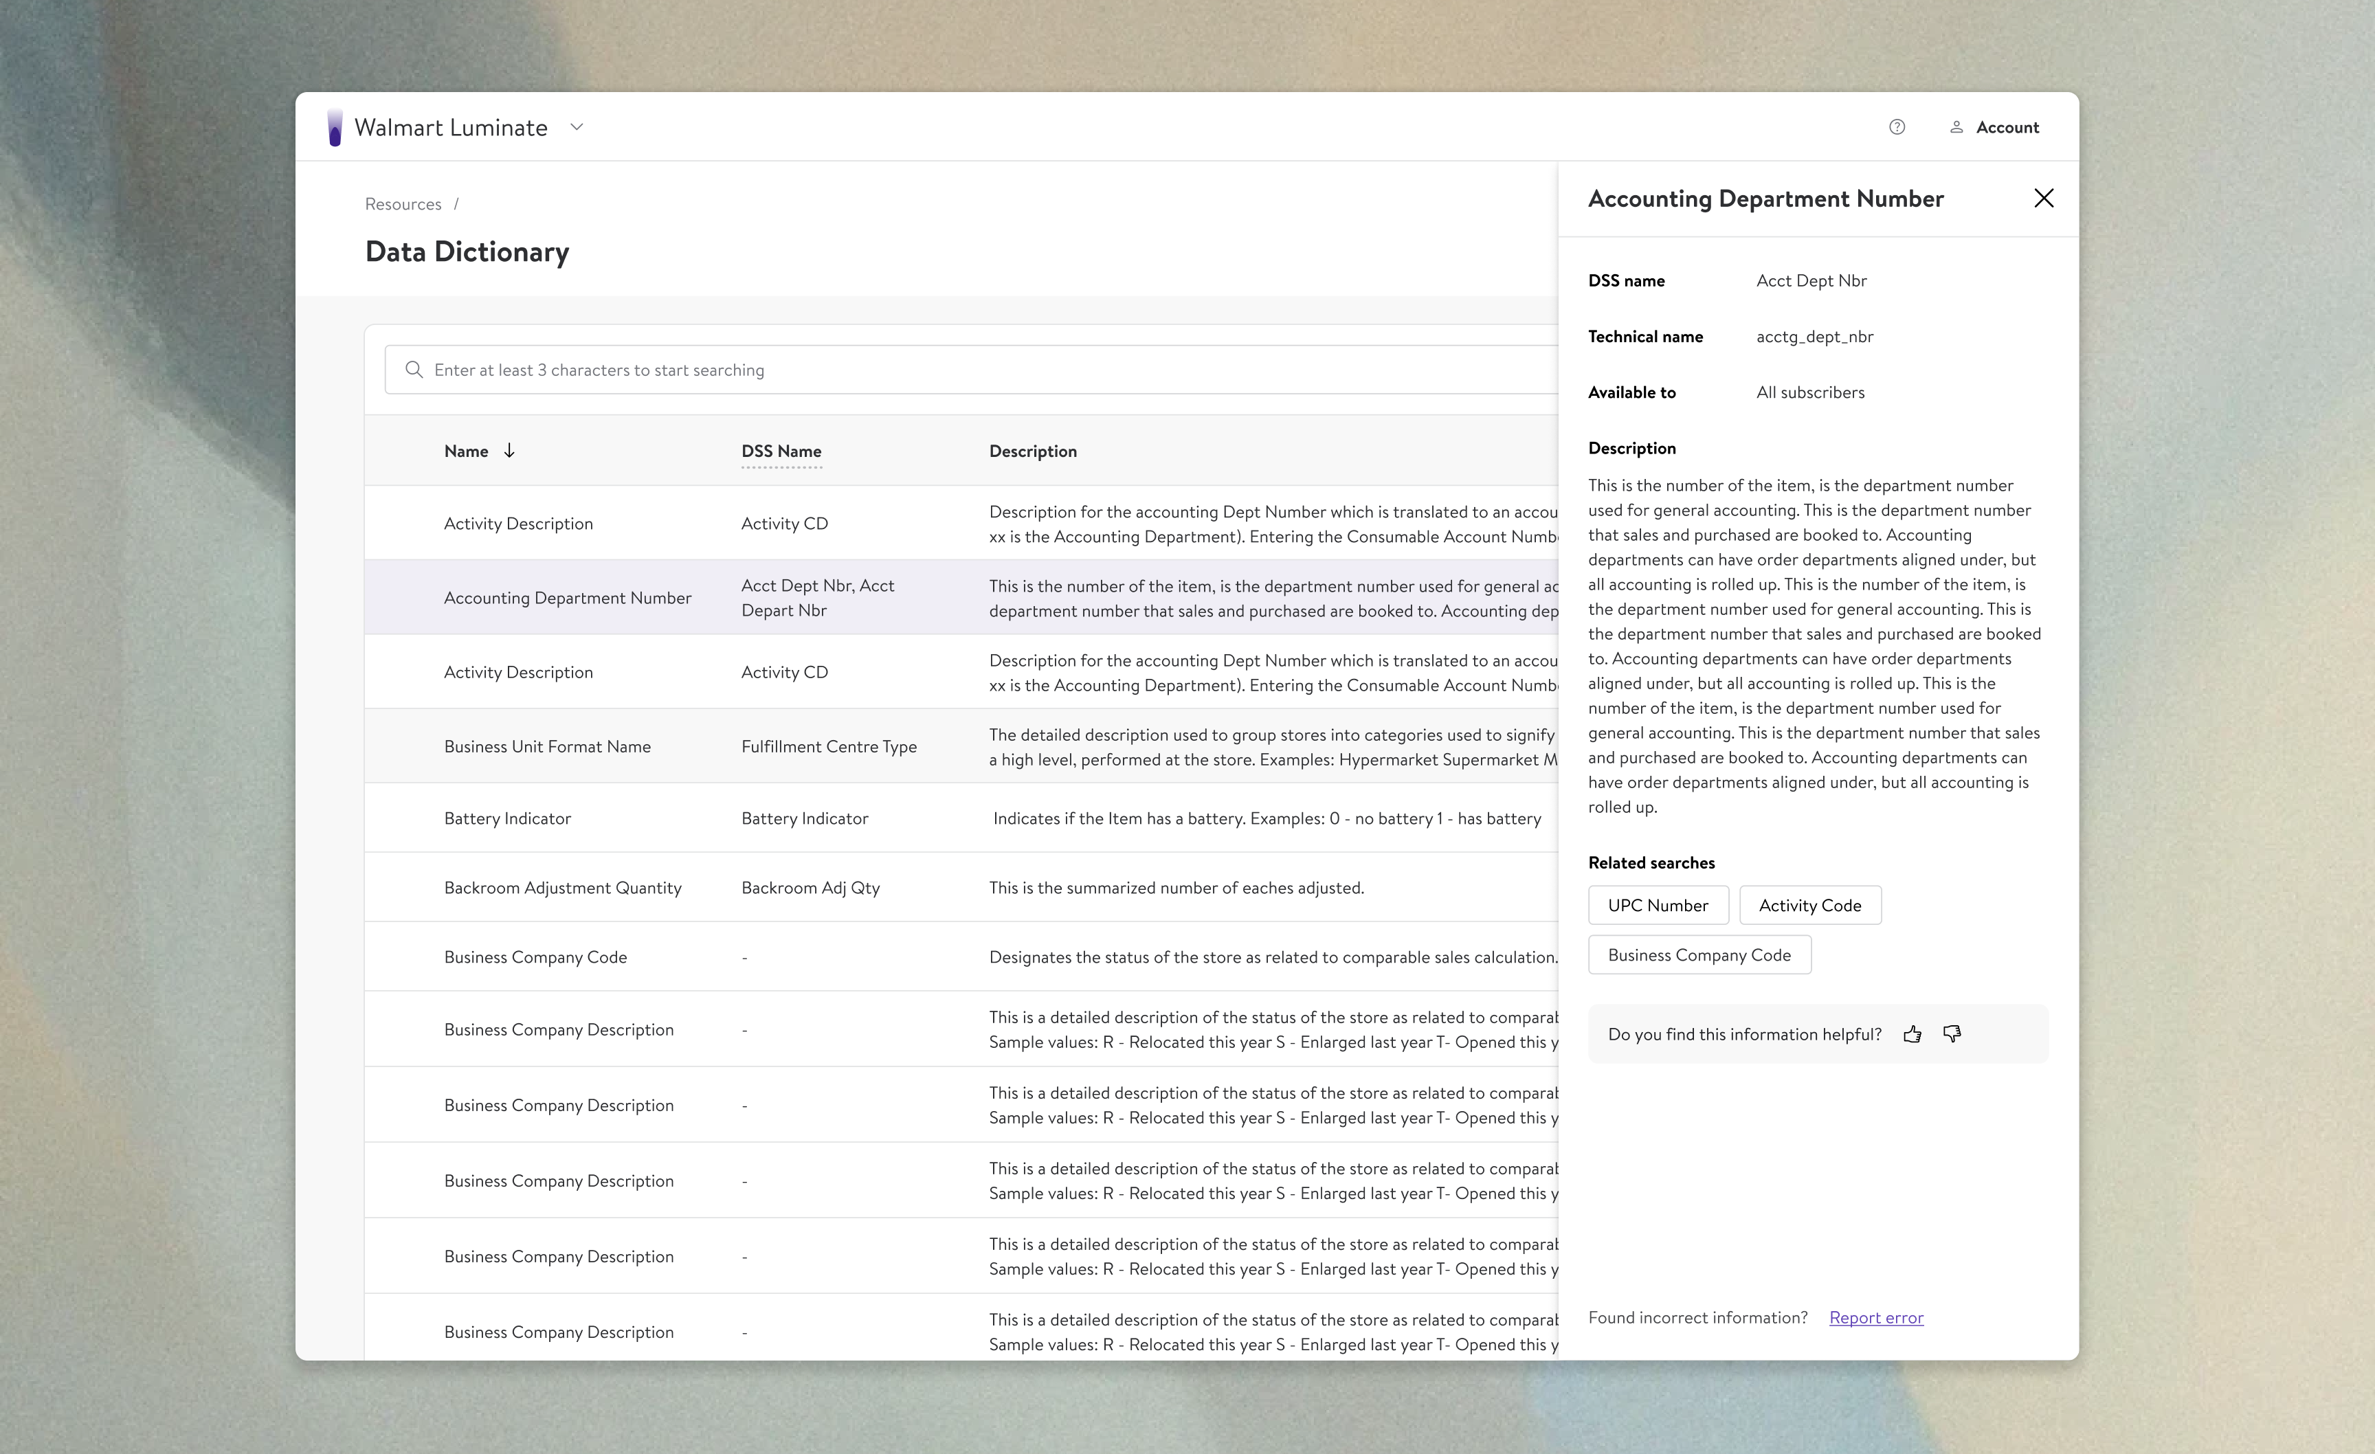The width and height of the screenshot is (2375, 1454).
Task: Click the DSS Name column header
Action: (781, 451)
